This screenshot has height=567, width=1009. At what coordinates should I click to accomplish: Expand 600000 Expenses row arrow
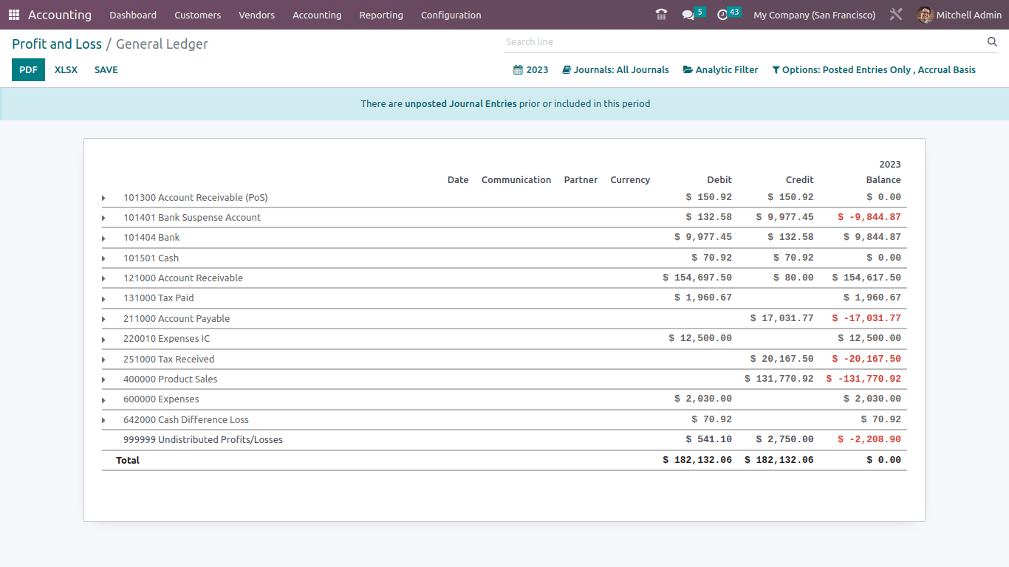pyautogui.click(x=103, y=399)
